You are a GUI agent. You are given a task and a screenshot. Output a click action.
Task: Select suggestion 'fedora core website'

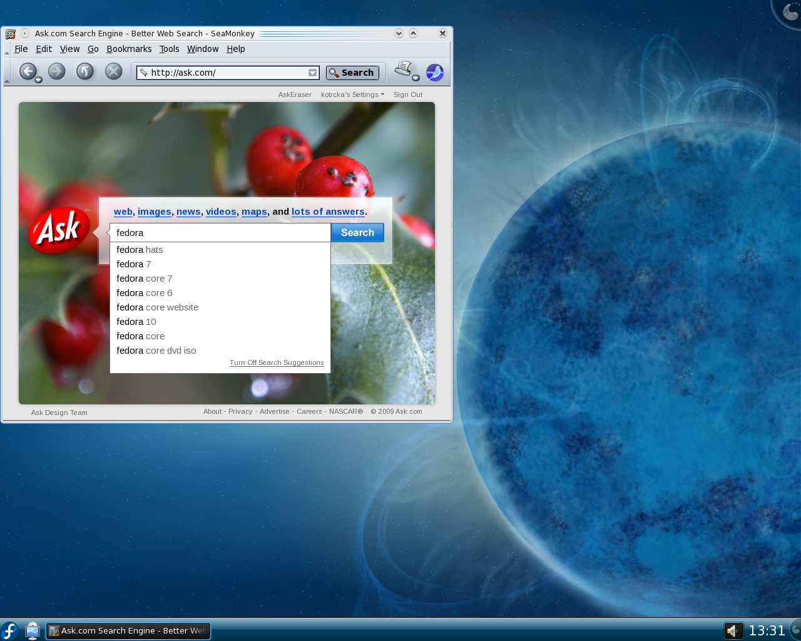click(220, 307)
